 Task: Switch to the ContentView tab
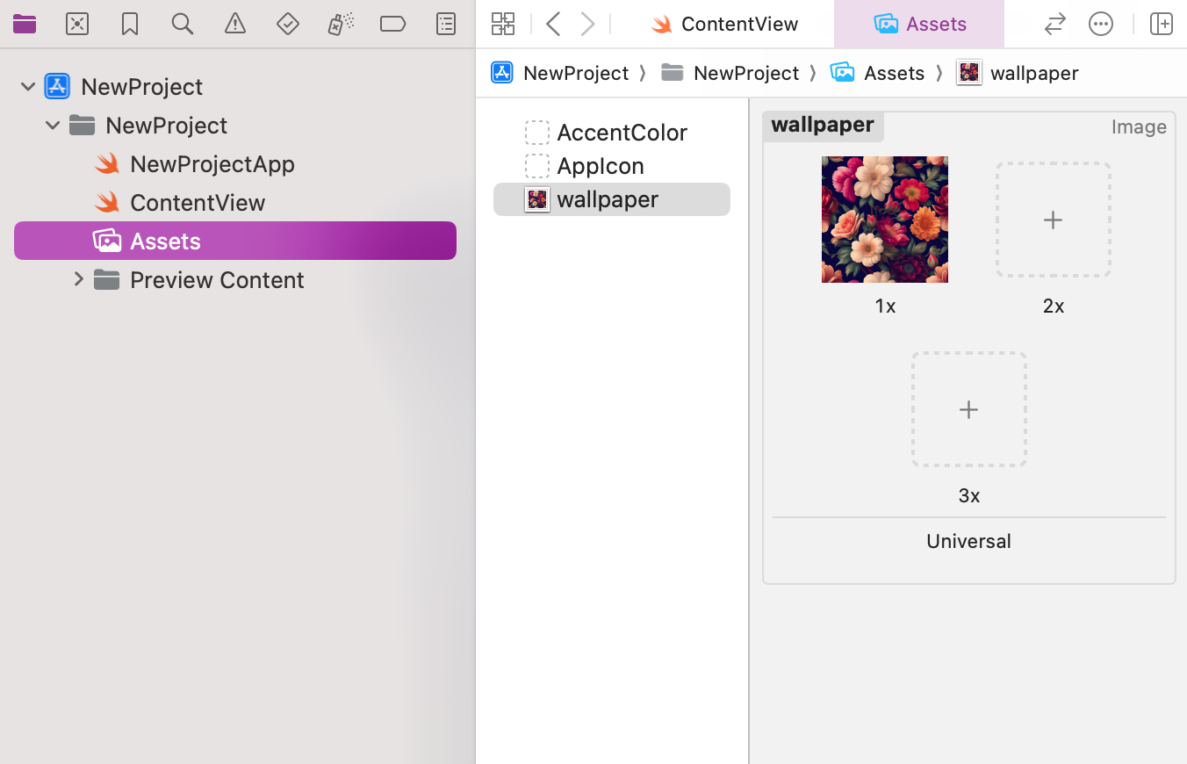coord(724,24)
